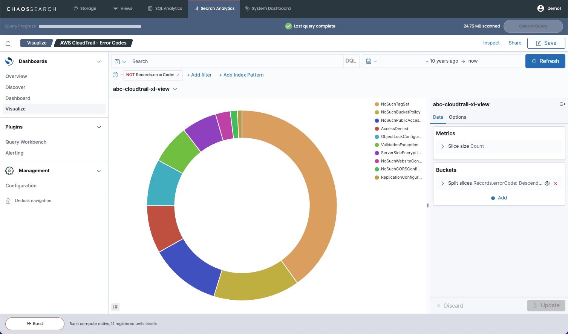The height and width of the screenshot is (334, 568).
Task: Click the Share link
Action: (x=515, y=43)
